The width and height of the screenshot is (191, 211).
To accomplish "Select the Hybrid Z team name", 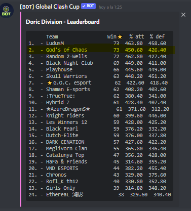I will (x=58, y=102).
